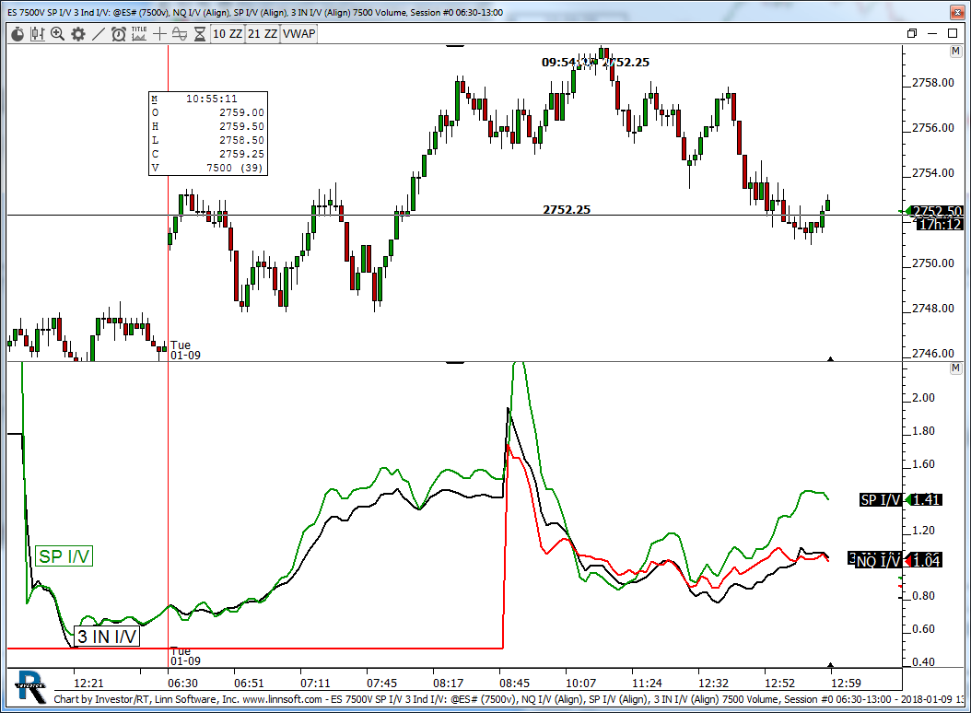971x713 pixels.
Task: Click the hourglass toolbar icon
Action: (199, 34)
